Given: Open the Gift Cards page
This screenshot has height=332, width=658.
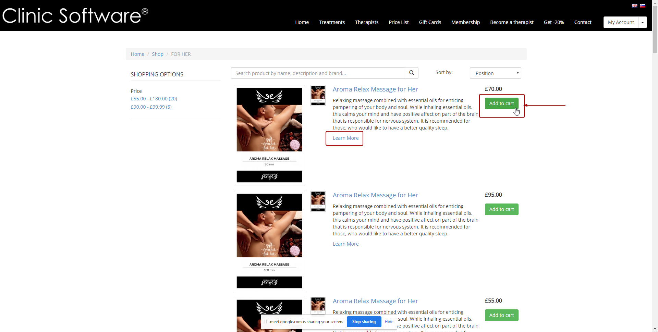Looking at the screenshot, I should [x=430, y=22].
